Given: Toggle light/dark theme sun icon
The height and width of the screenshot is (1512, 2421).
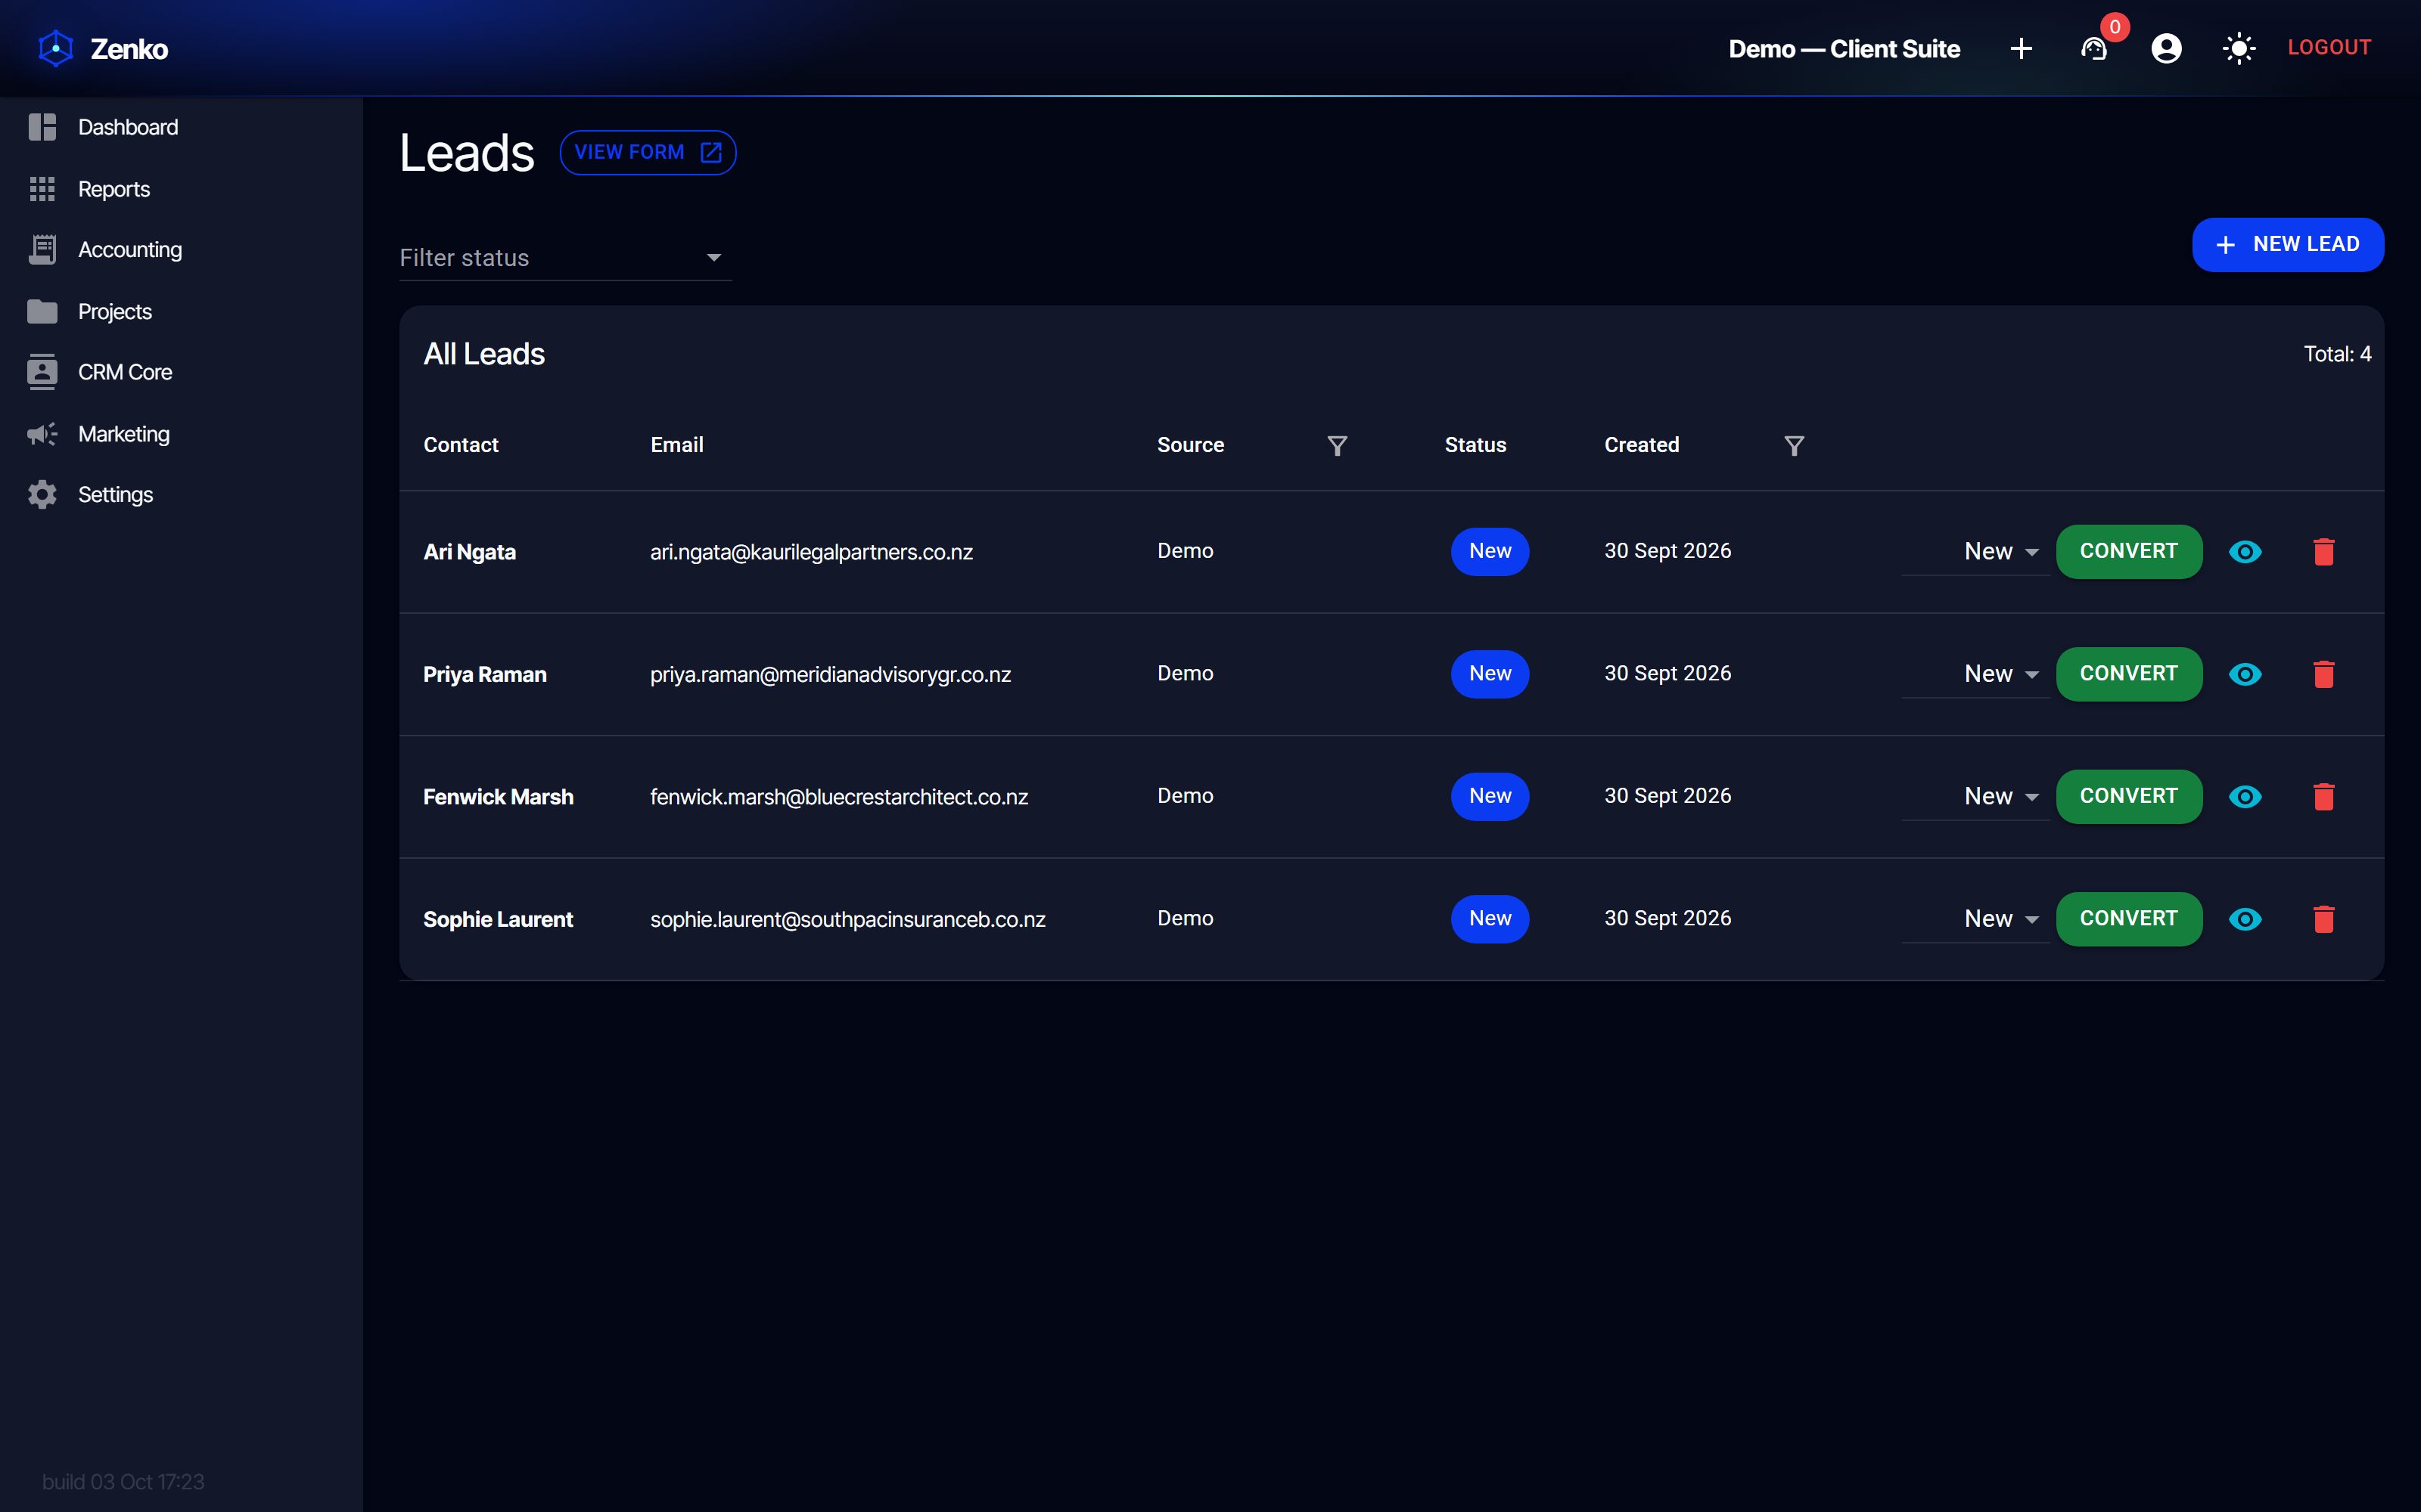Looking at the screenshot, I should [x=2239, y=48].
